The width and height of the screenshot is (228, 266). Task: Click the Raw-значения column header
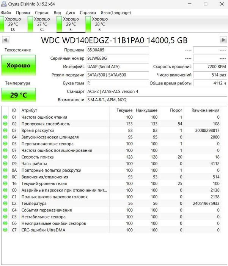(202, 110)
